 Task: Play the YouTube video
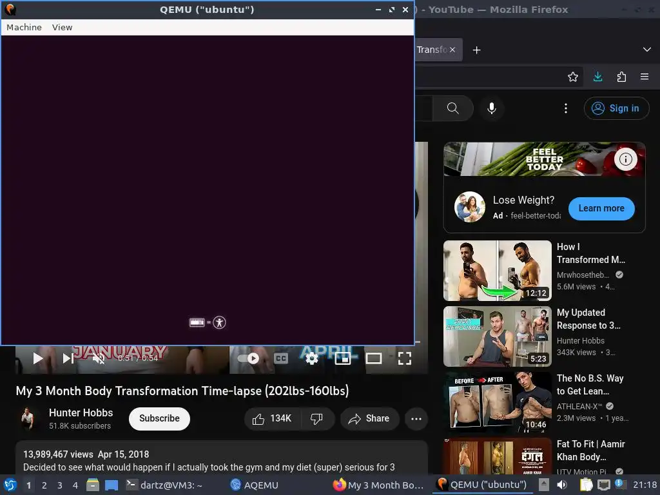tap(38, 358)
